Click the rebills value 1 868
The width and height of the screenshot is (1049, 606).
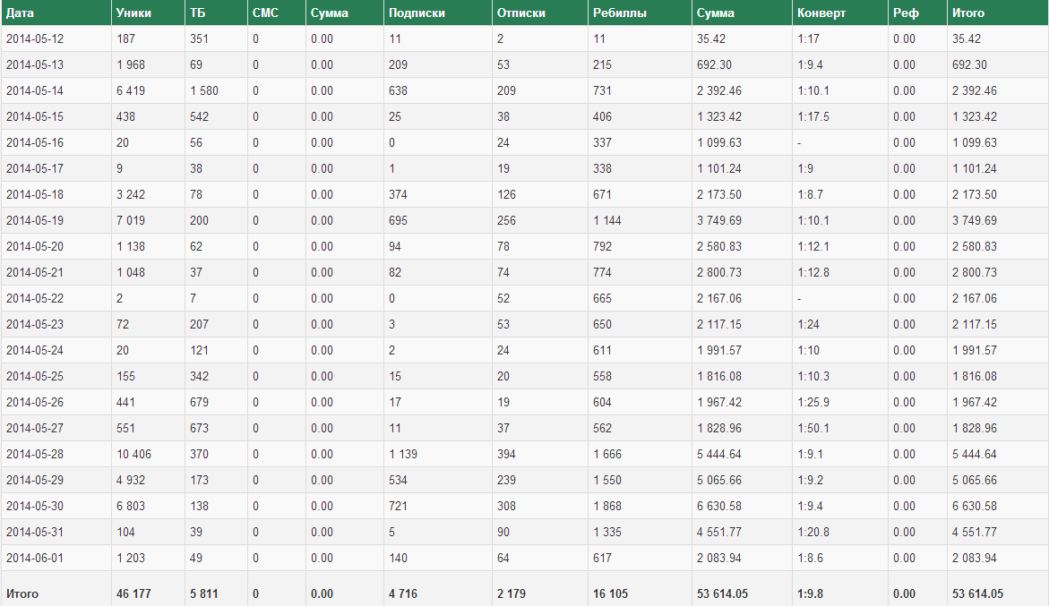pyautogui.click(x=607, y=507)
